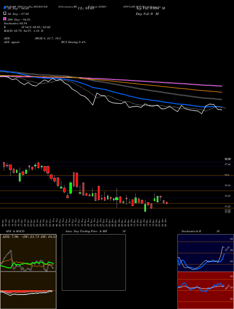Click the 'Avg Vol: 0.004 M' label
Viewport: 234px width, 309px height.
(x=150, y=8)
